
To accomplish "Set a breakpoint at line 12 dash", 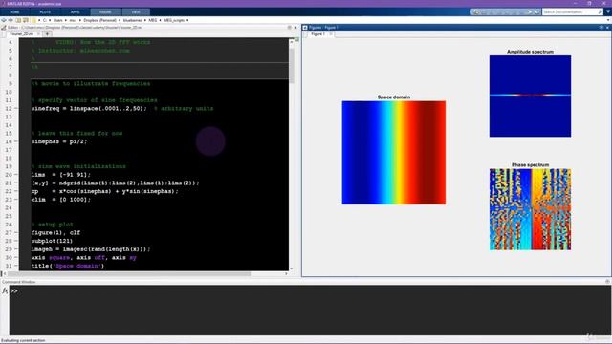I will pos(16,108).
